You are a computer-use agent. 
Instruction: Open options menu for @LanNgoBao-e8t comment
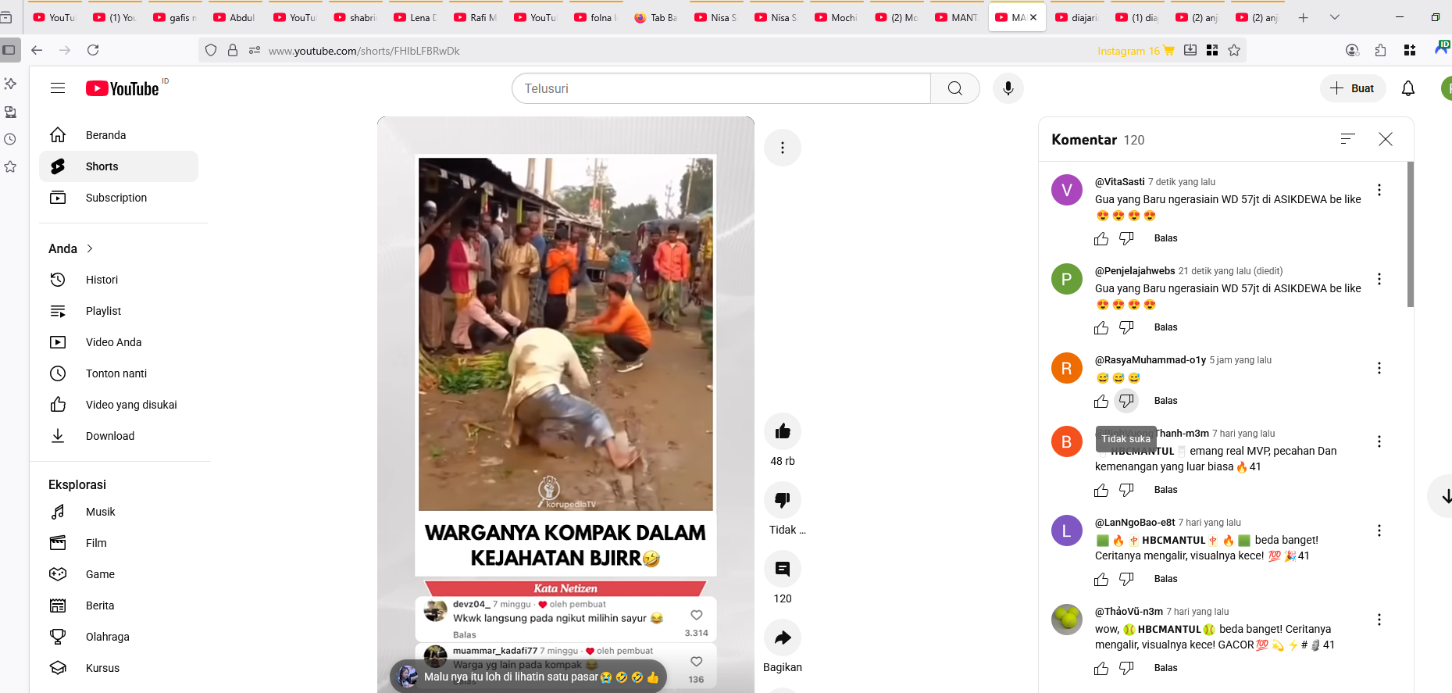pyautogui.click(x=1379, y=530)
